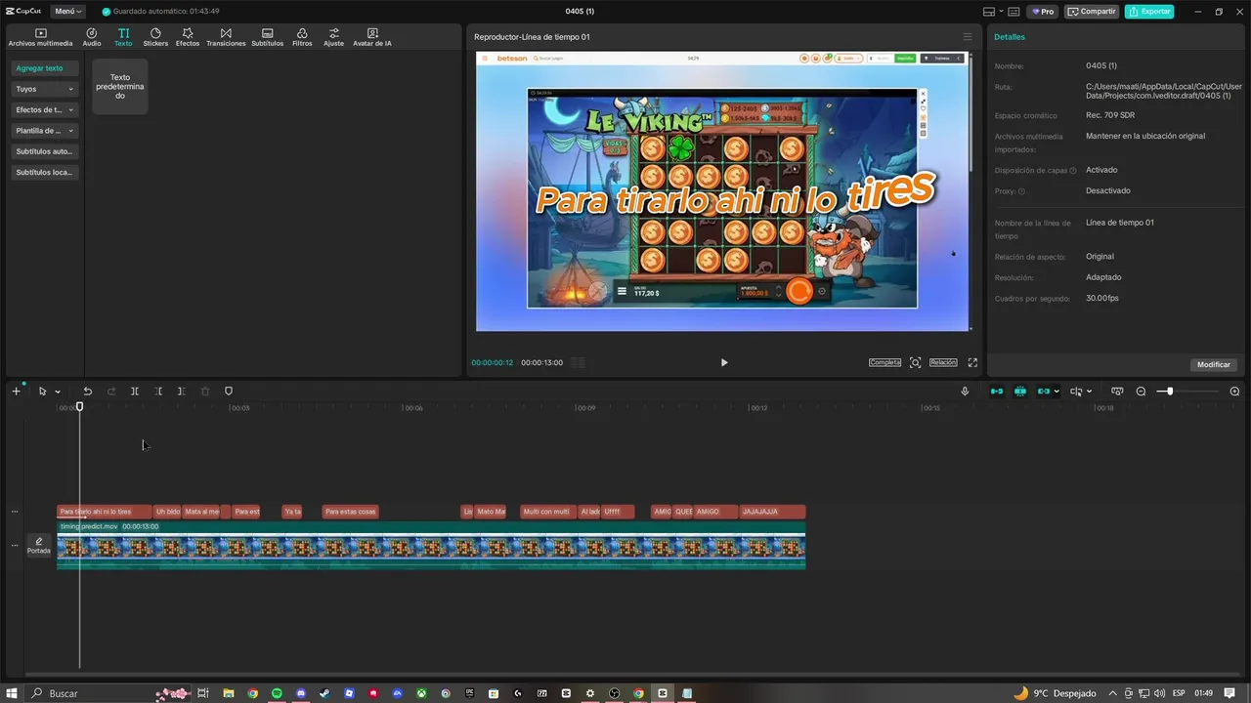Click the add track plus icon
Viewport: 1251px width, 703px height.
(16, 391)
